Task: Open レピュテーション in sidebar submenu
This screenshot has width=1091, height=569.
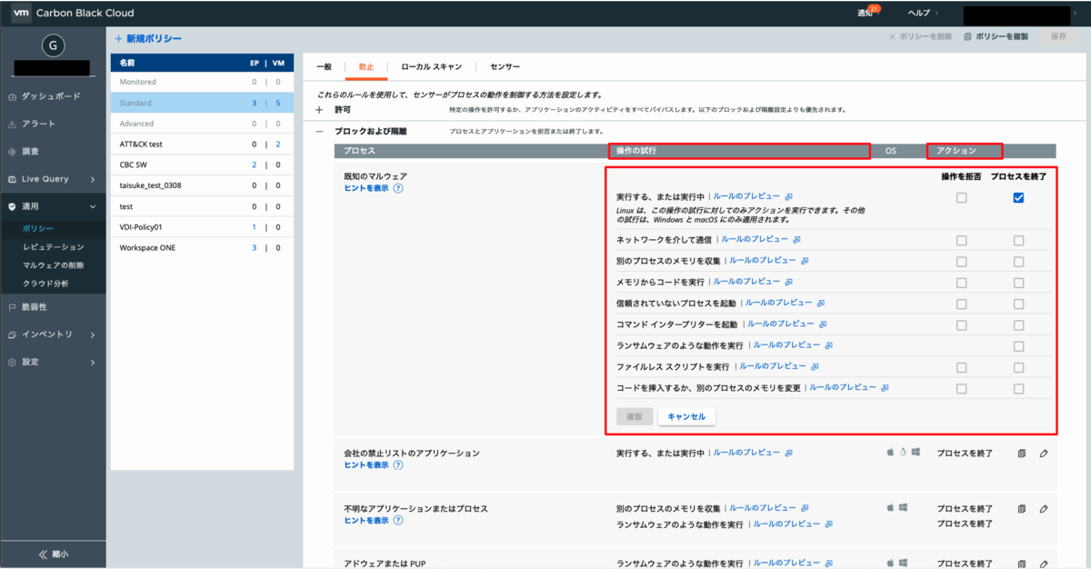Action: [x=53, y=246]
